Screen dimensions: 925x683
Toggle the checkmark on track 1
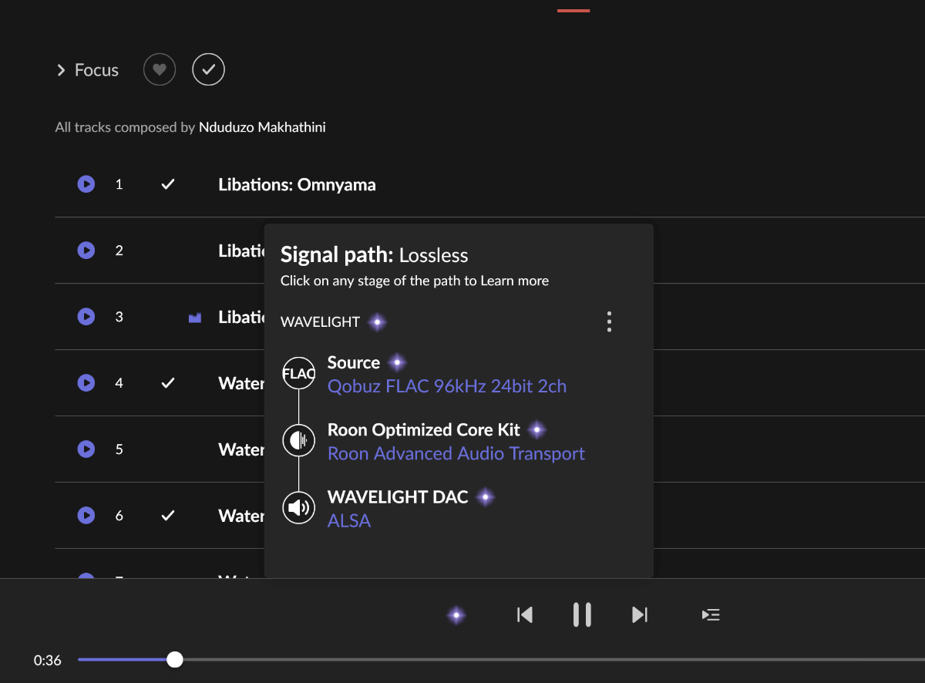168,184
